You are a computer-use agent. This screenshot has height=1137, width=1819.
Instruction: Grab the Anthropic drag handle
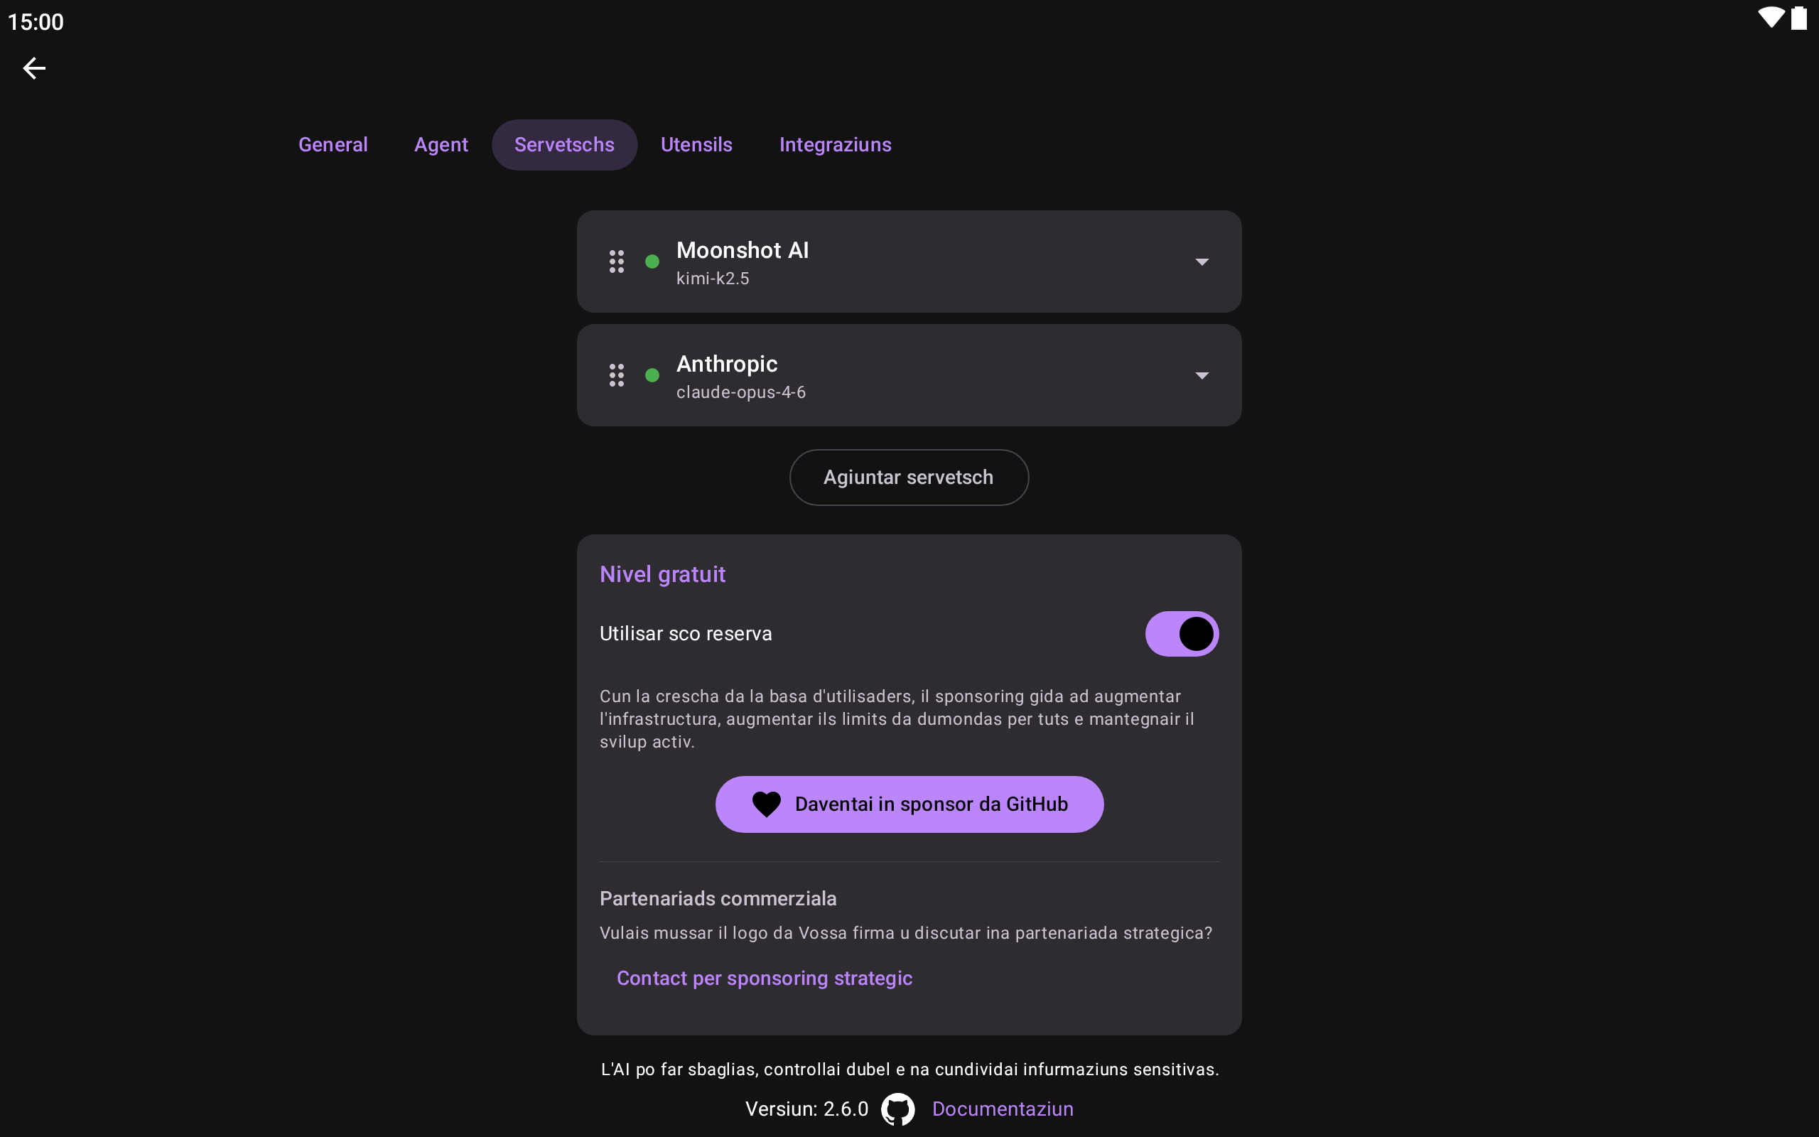pos(616,375)
